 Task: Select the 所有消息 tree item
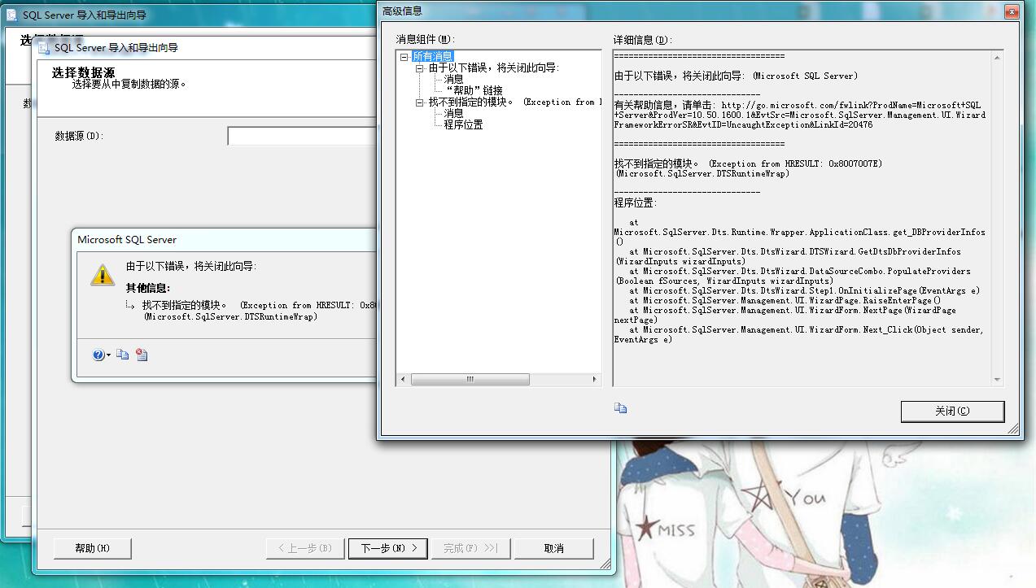pyautogui.click(x=433, y=57)
